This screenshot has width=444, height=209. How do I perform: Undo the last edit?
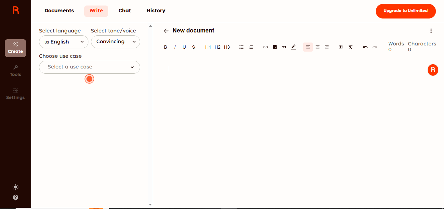tap(365, 47)
